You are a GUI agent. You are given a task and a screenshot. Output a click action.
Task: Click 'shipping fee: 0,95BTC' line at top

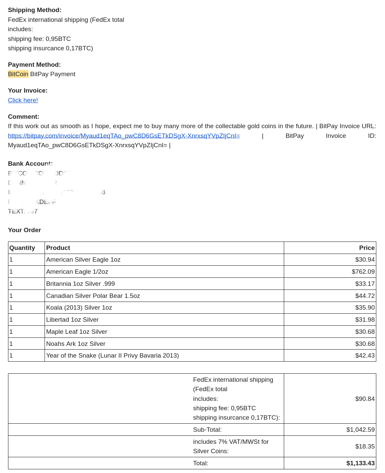tap(40, 39)
